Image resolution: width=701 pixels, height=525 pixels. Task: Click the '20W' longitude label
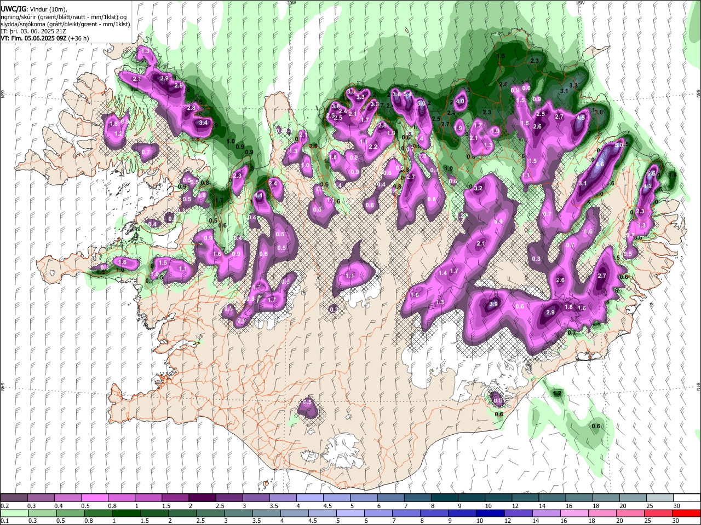point(291,3)
